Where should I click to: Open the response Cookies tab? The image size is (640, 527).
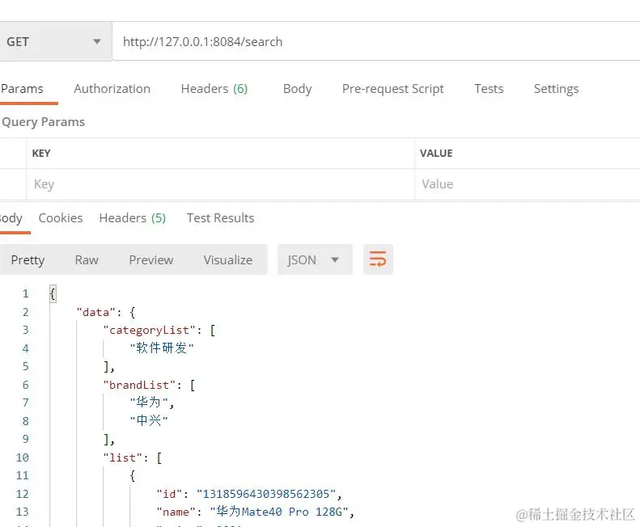[61, 217]
